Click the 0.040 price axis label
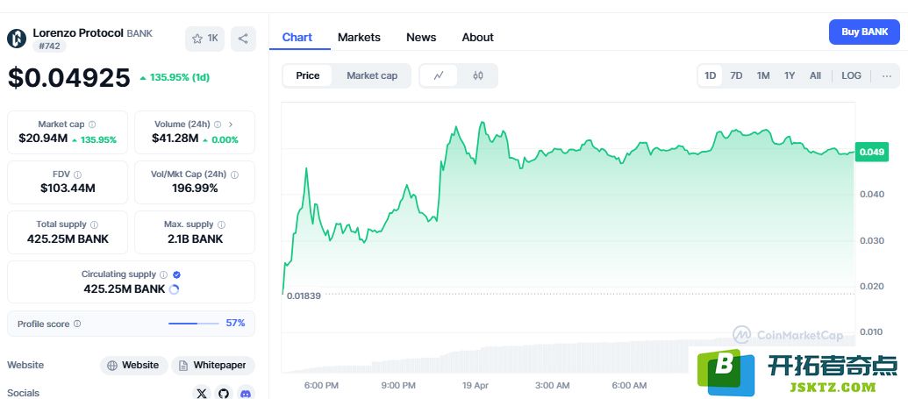Image resolution: width=908 pixels, height=399 pixels. click(x=871, y=194)
